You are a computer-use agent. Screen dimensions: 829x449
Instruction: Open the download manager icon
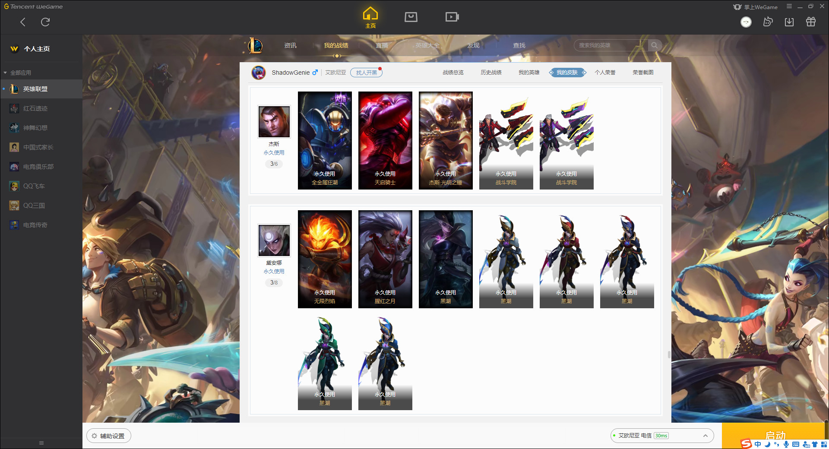pyautogui.click(x=789, y=22)
